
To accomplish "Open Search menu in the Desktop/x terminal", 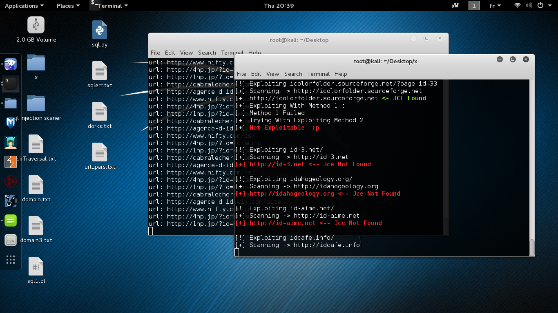I will pos(293,74).
